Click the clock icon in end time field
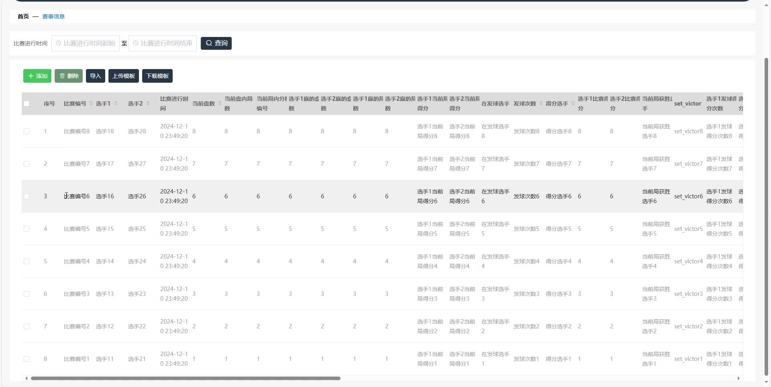This screenshot has height=387, width=771. (x=136, y=43)
